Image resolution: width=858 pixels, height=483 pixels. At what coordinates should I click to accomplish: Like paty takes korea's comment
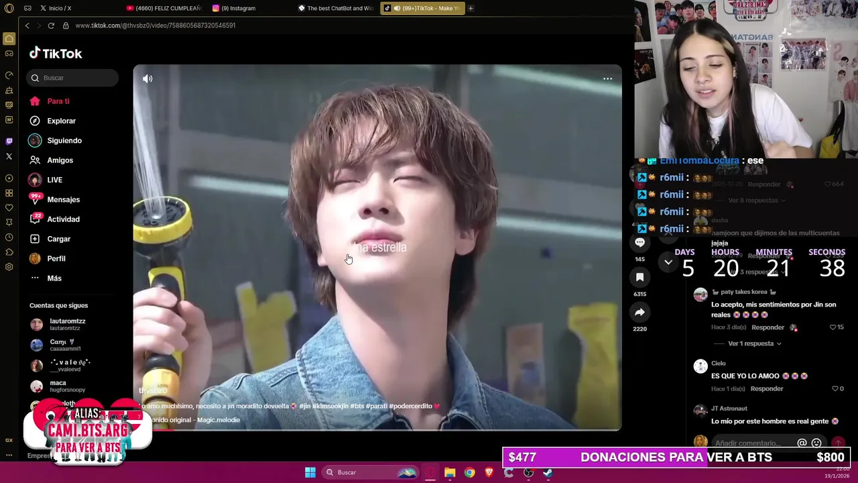833,327
